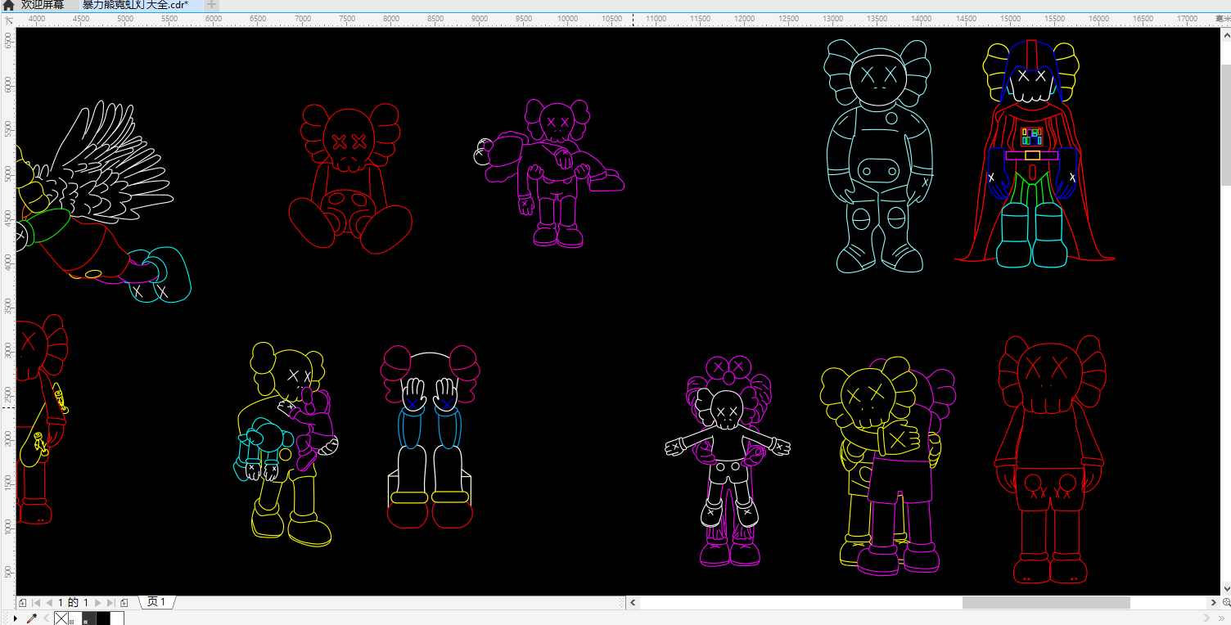Choose the dark gray palette swatch
Screen dimensions: 1231x625
pyautogui.click(x=89, y=618)
